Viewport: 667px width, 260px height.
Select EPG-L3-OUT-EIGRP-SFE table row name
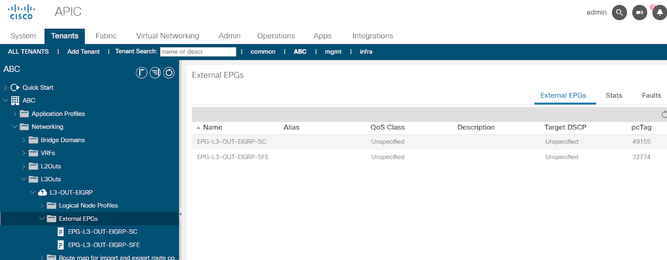(233, 157)
